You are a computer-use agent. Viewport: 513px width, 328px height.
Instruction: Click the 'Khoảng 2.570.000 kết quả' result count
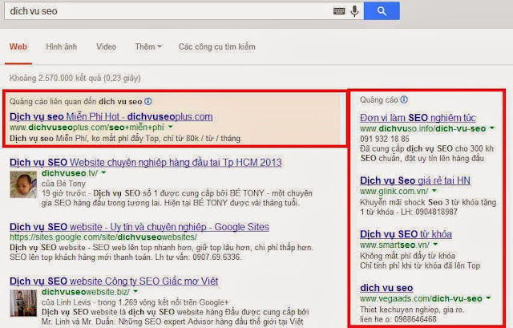tap(75, 79)
